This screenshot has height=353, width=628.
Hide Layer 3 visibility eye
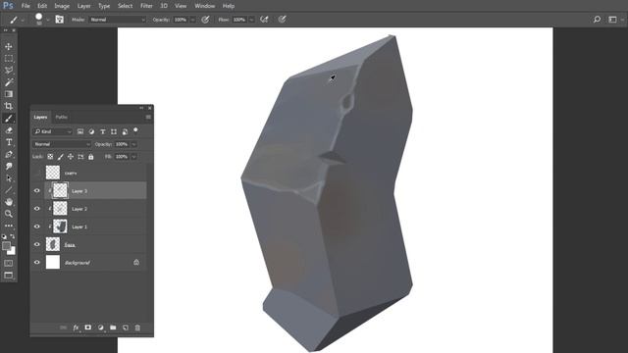coord(37,191)
